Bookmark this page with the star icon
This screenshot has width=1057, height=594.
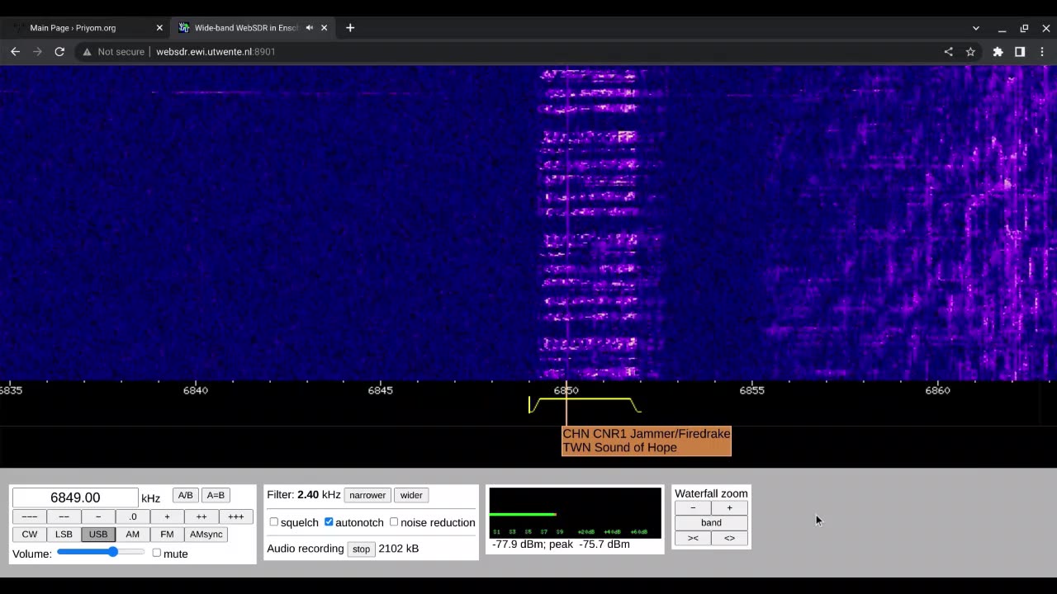click(970, 51)
